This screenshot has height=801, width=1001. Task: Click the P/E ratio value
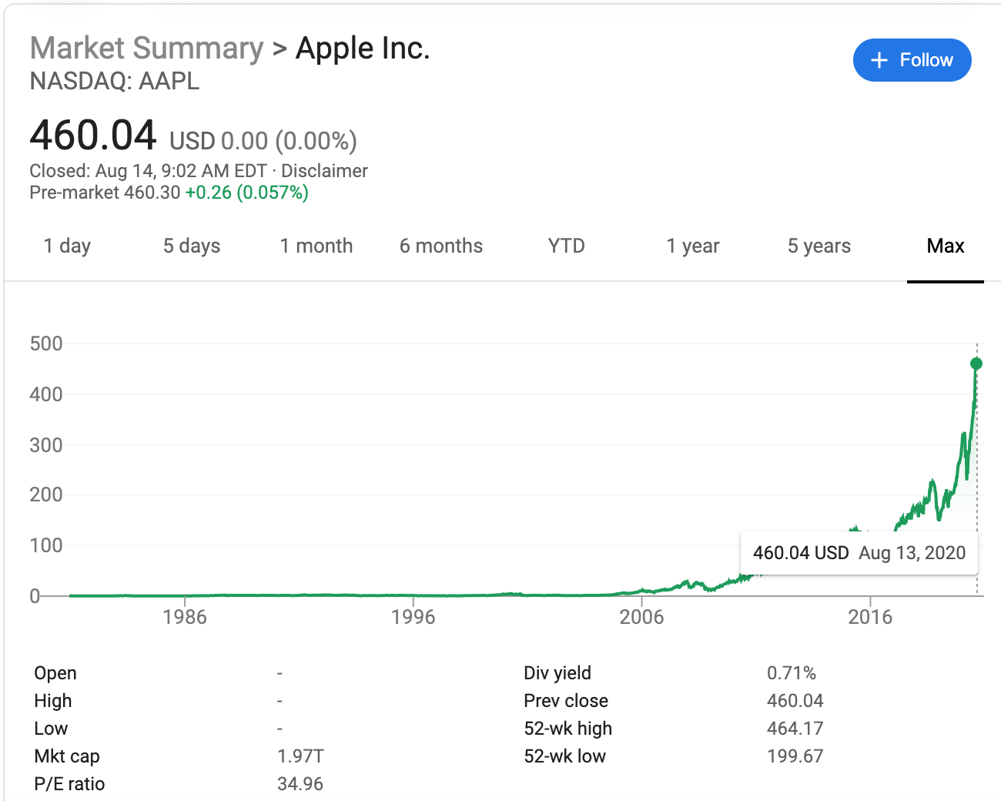[301, 783]
